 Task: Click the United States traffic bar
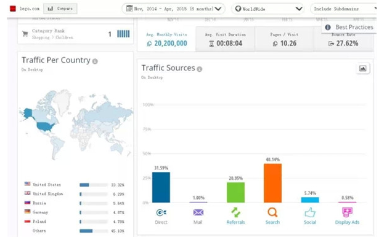click(x=94, y=185)
